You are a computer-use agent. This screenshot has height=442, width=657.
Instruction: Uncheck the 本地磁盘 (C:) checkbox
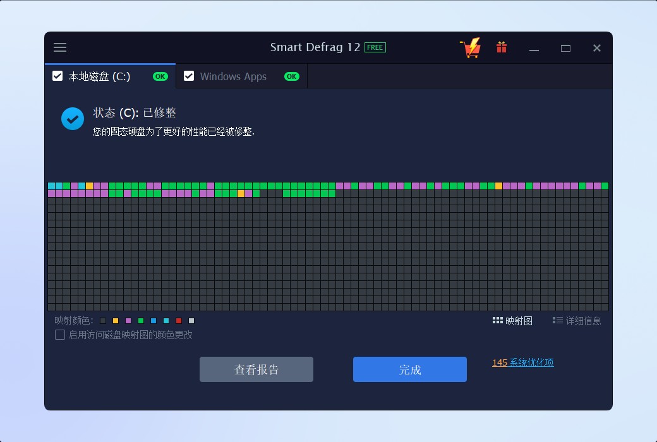[57, 76]
